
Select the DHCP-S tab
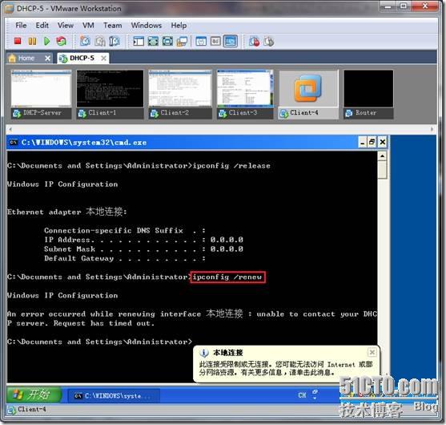click(82, 58)
